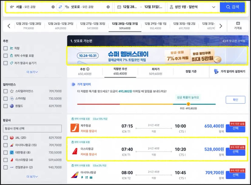Click the 항공사 전체 선택 field

click(32, 129)
